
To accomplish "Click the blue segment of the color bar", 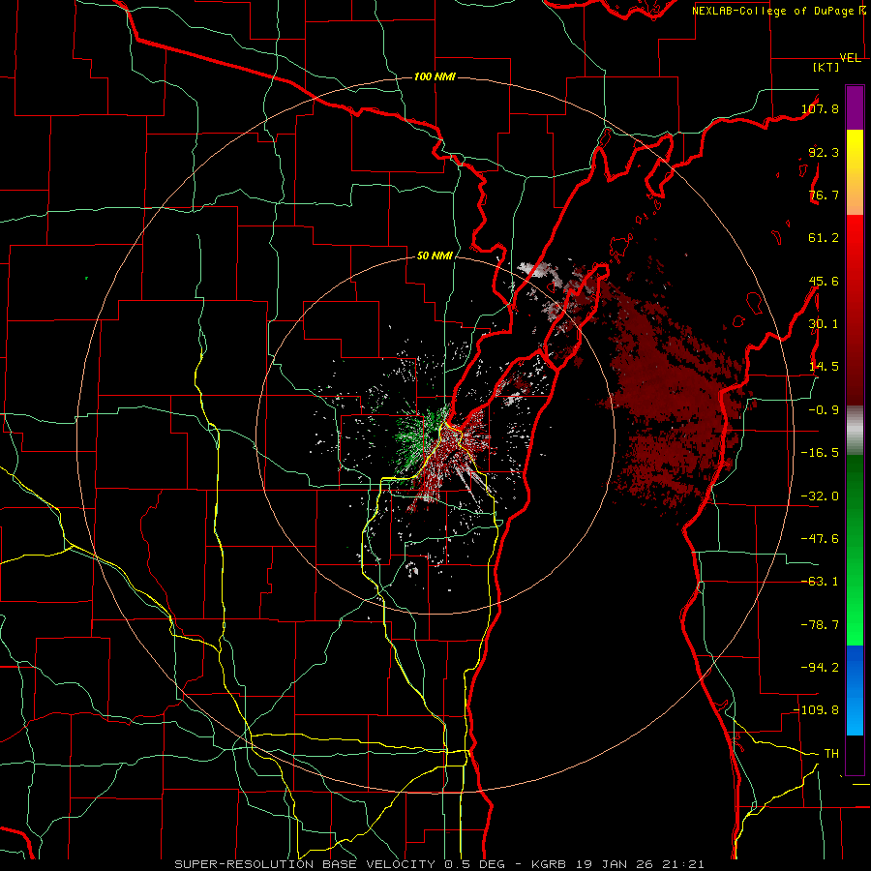I will click(x=855, y=690).
